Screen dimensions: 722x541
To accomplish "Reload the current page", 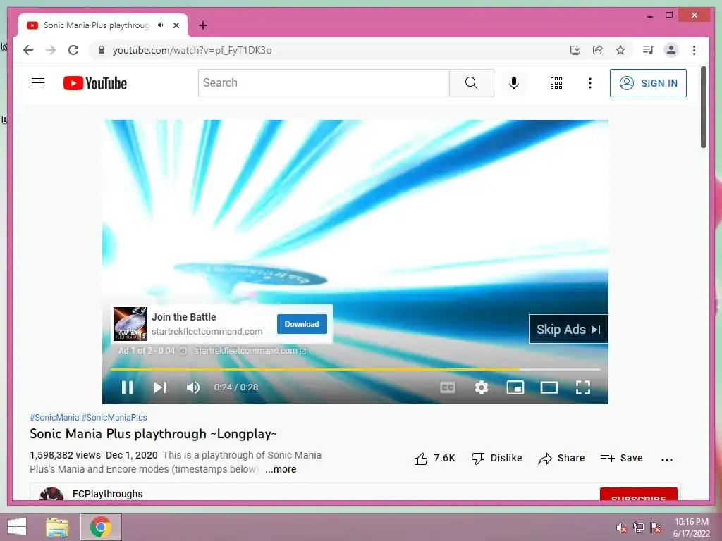I will point(73,50).
